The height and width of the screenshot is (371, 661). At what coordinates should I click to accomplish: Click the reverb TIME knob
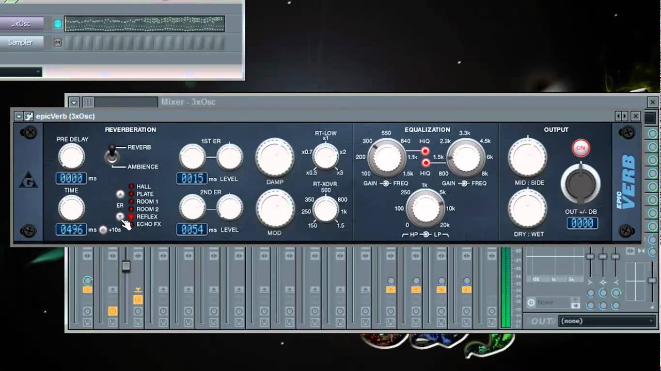pos(71,209)
